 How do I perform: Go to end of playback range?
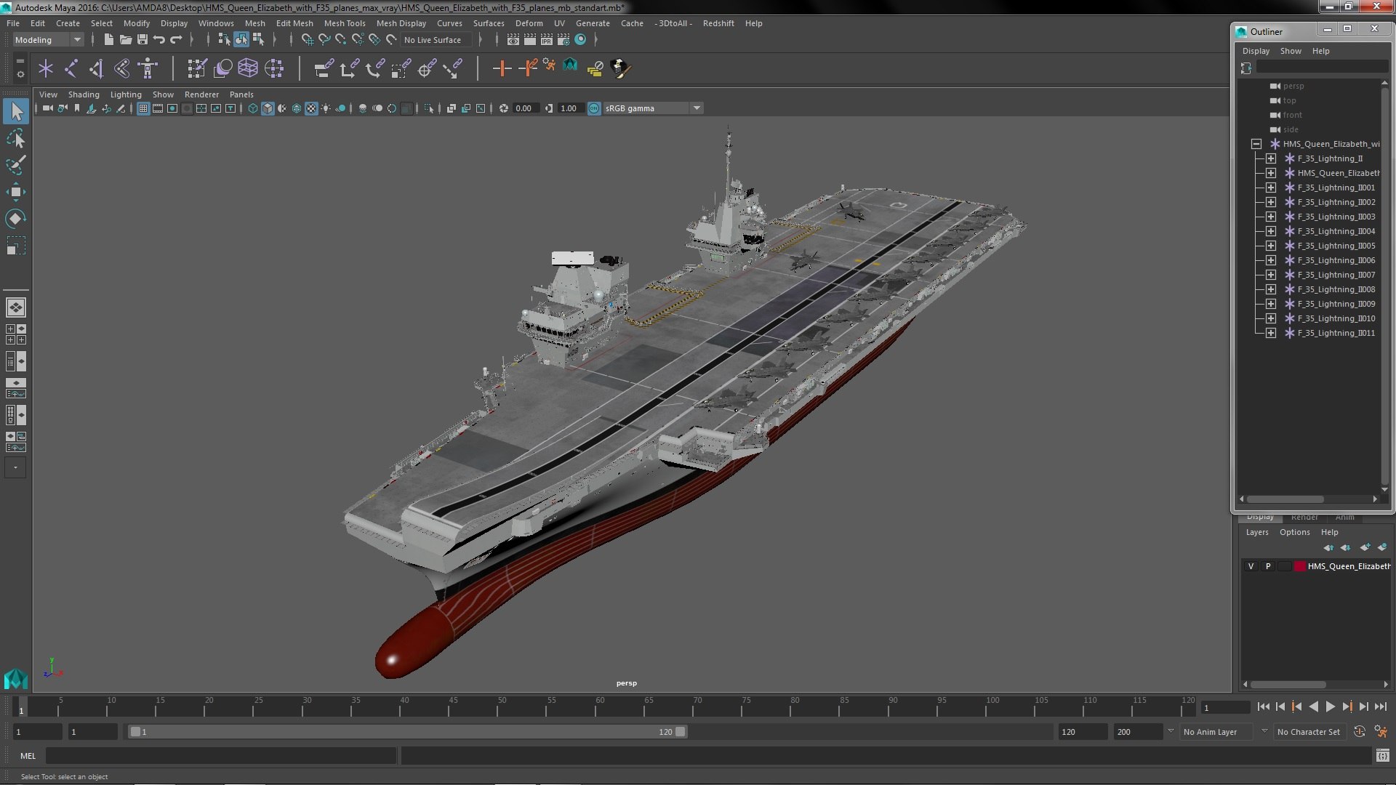click(x=1381, y=706)
